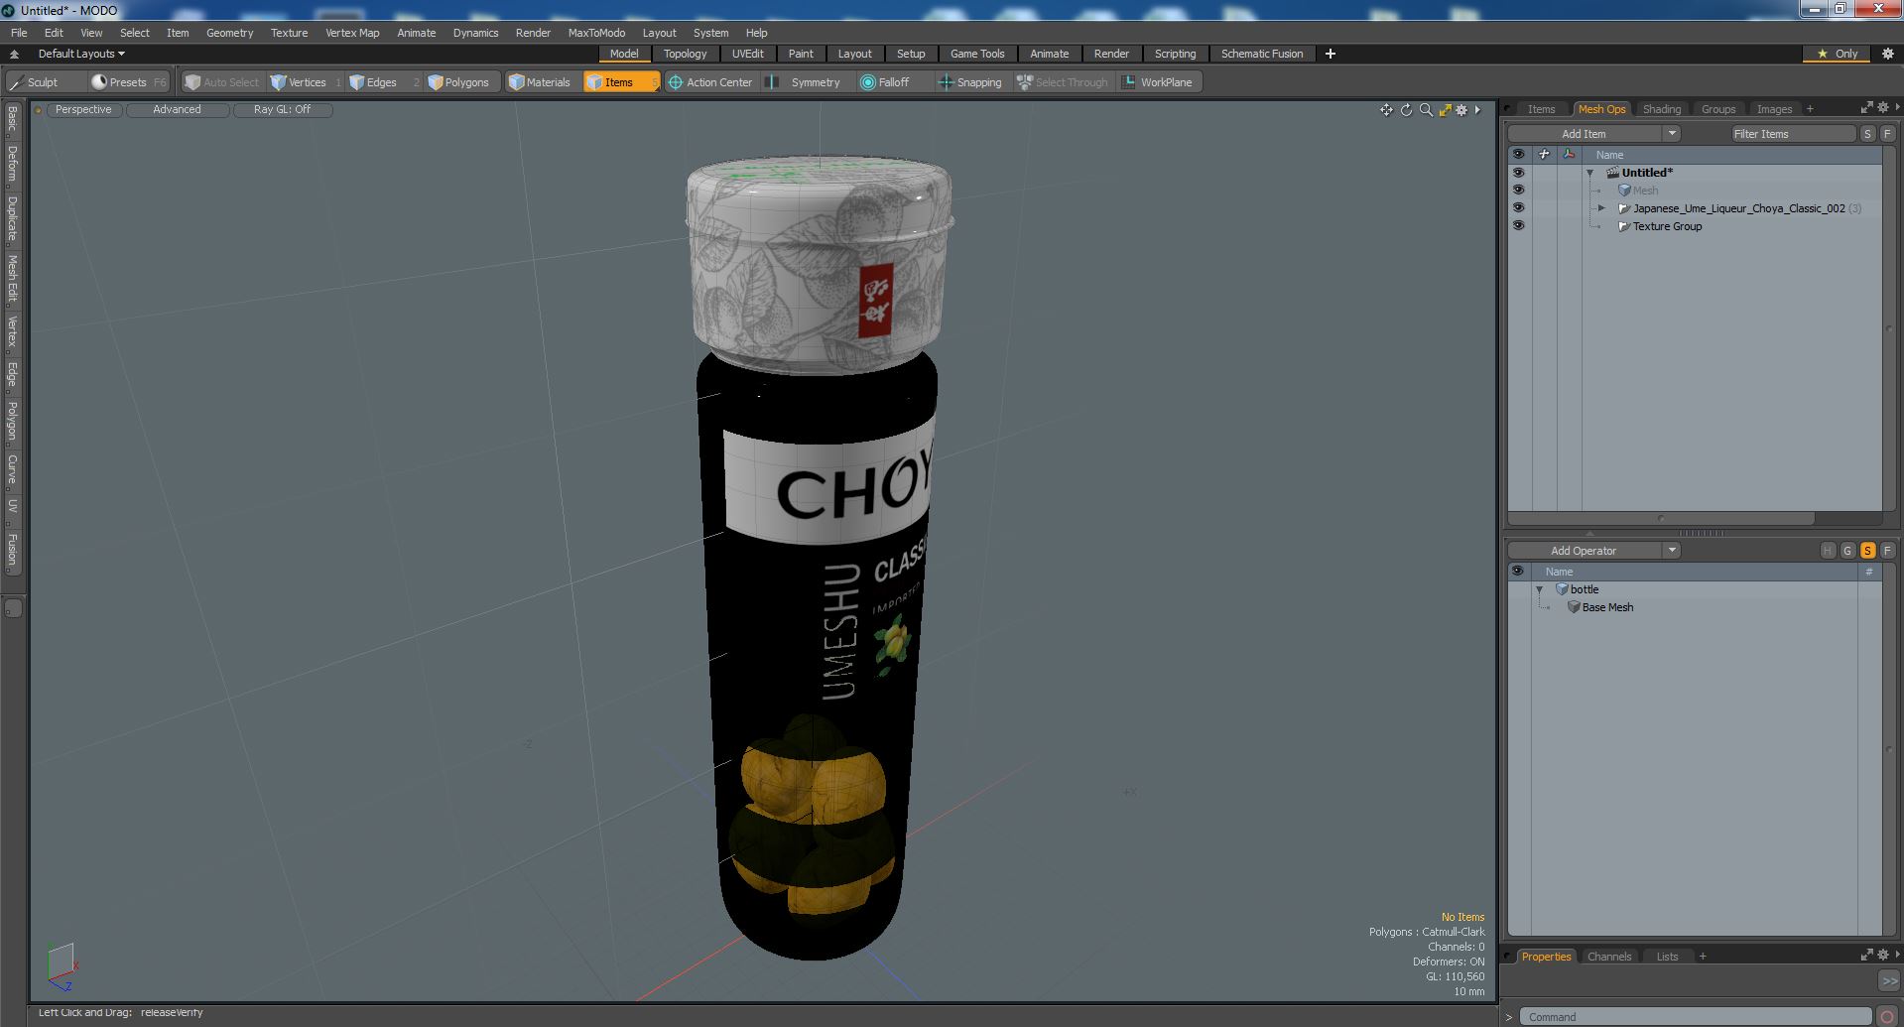Collapse the Untitled scene tree
The image size is (1904, 1027).
click(x=1589, y=173)
